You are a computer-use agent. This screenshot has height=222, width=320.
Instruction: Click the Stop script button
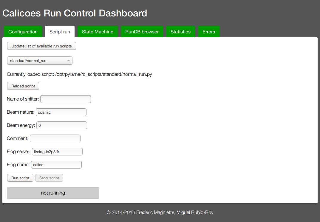pos(49,178)
